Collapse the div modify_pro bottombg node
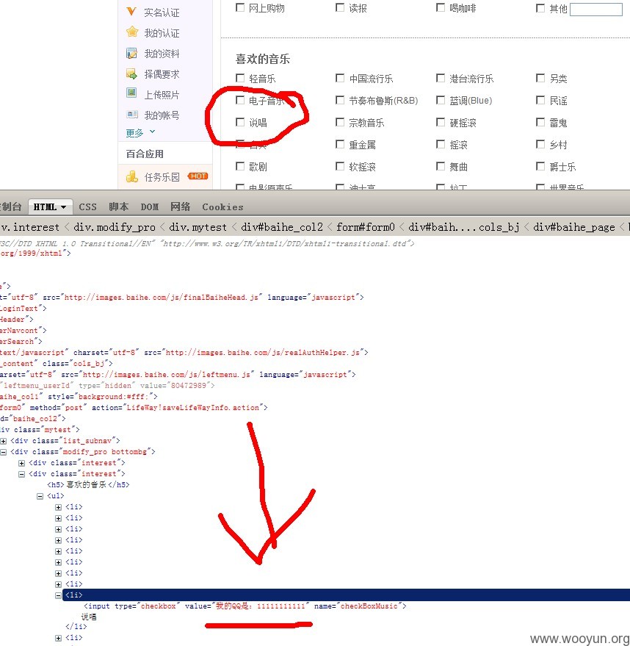 3,452
